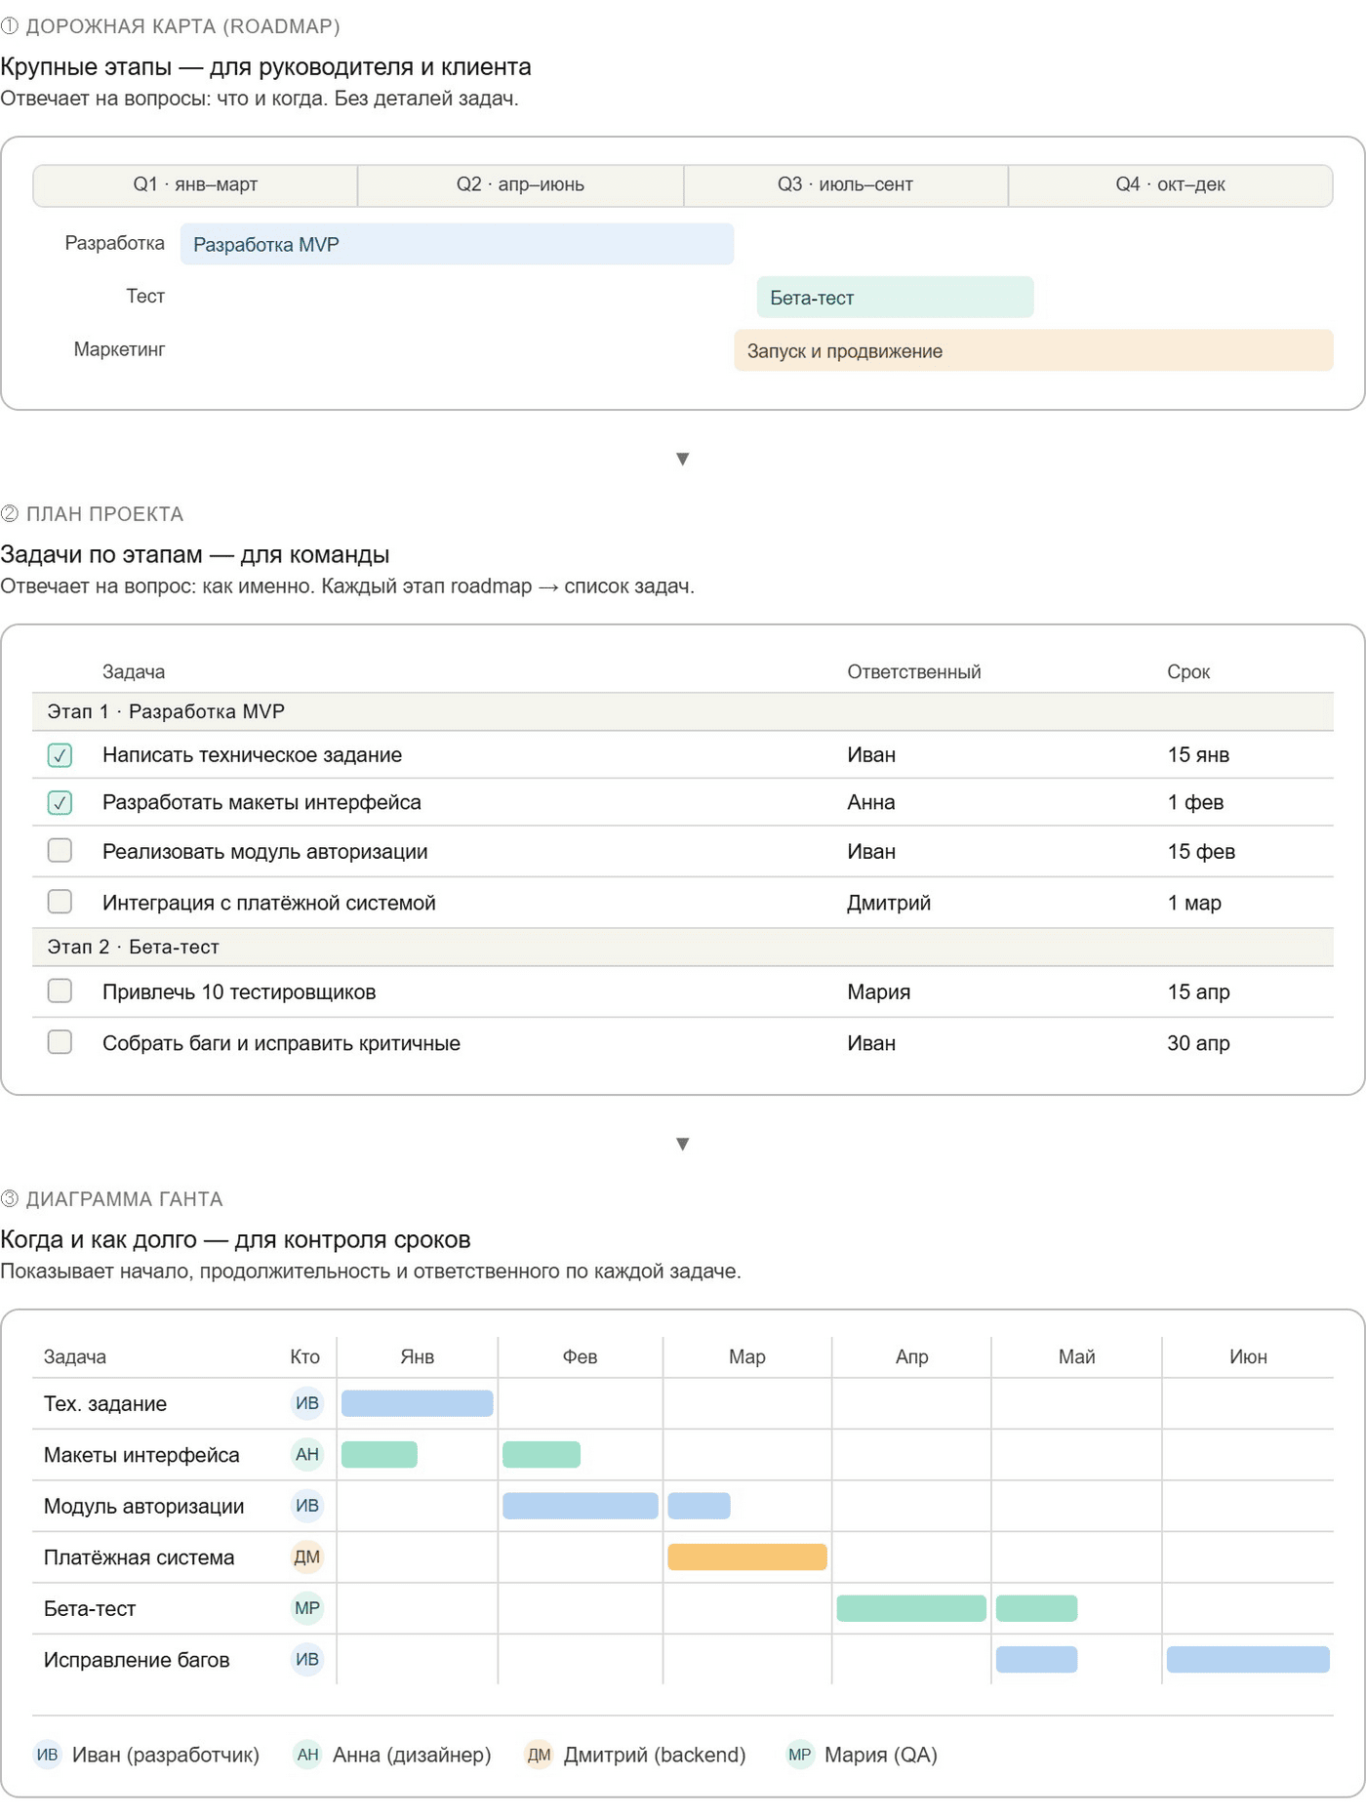The height and width of the screenshot is (1818, 1366).
Task: Click the legend badge for Мария (QA)
Action: click(x=799, y=1755)
